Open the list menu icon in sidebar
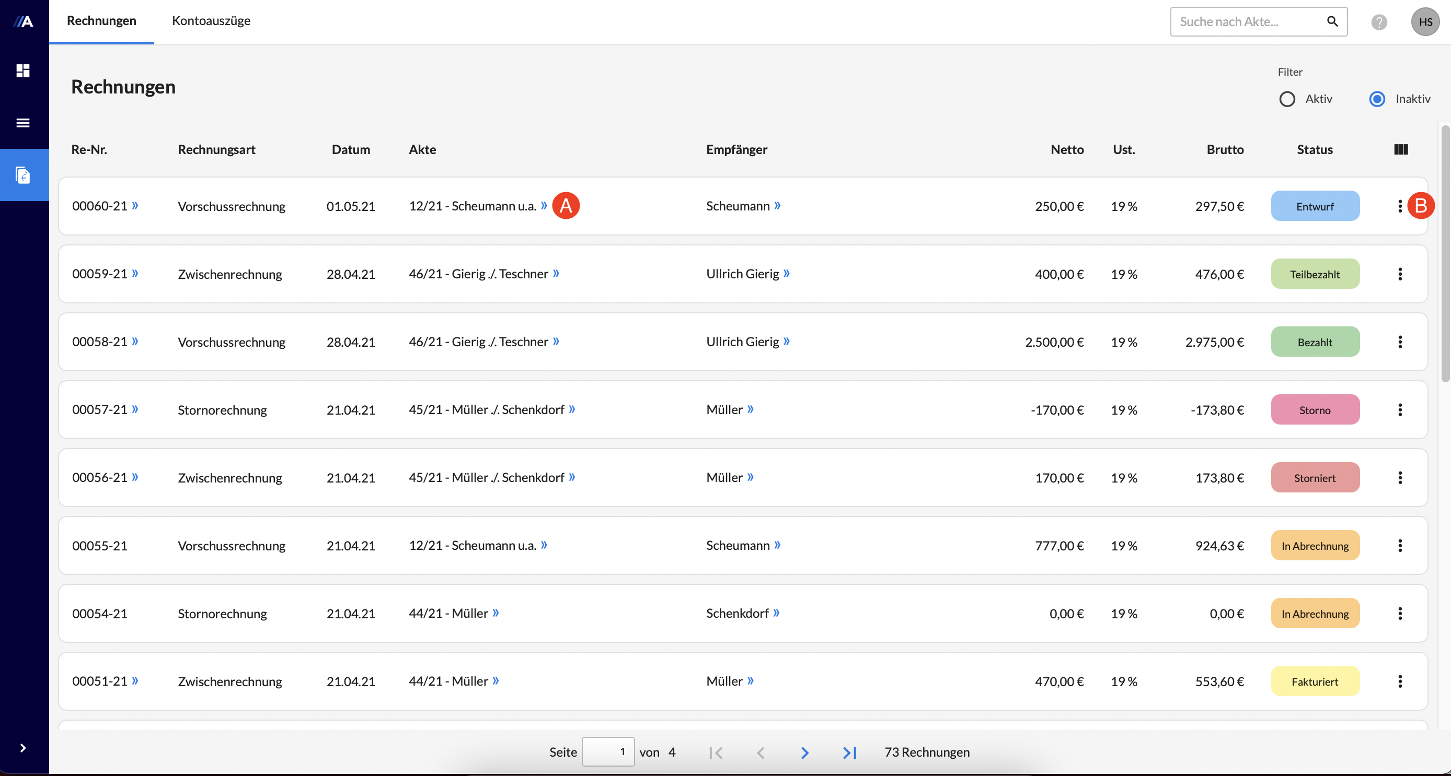Image resolution: width=1451 pixels, height=776 pixels. pyautogui.click(x=23, y=123)
